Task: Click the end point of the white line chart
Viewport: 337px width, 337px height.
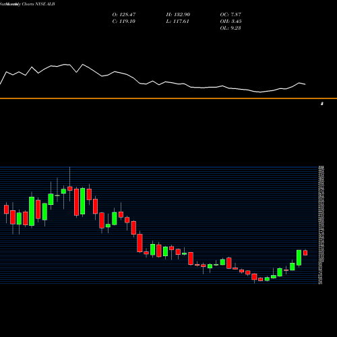Action: coord(305,84)
